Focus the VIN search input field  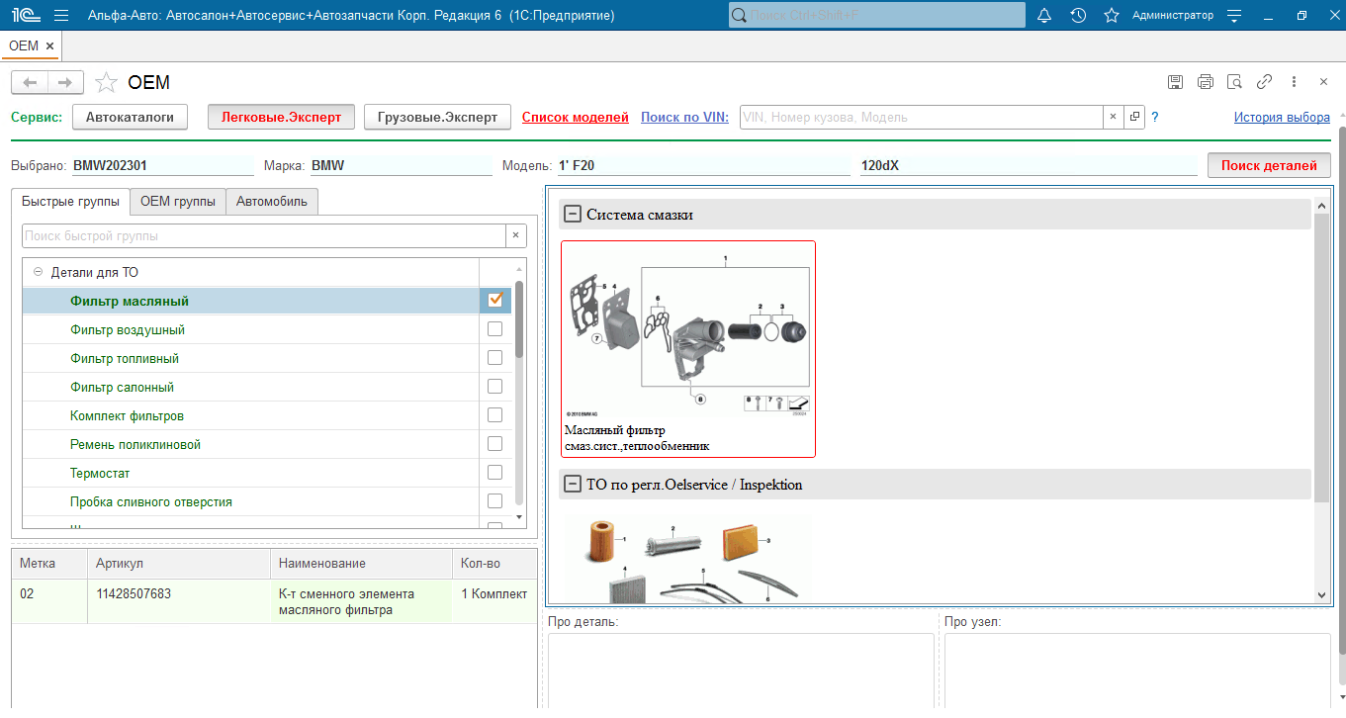(x=921, y=117)
